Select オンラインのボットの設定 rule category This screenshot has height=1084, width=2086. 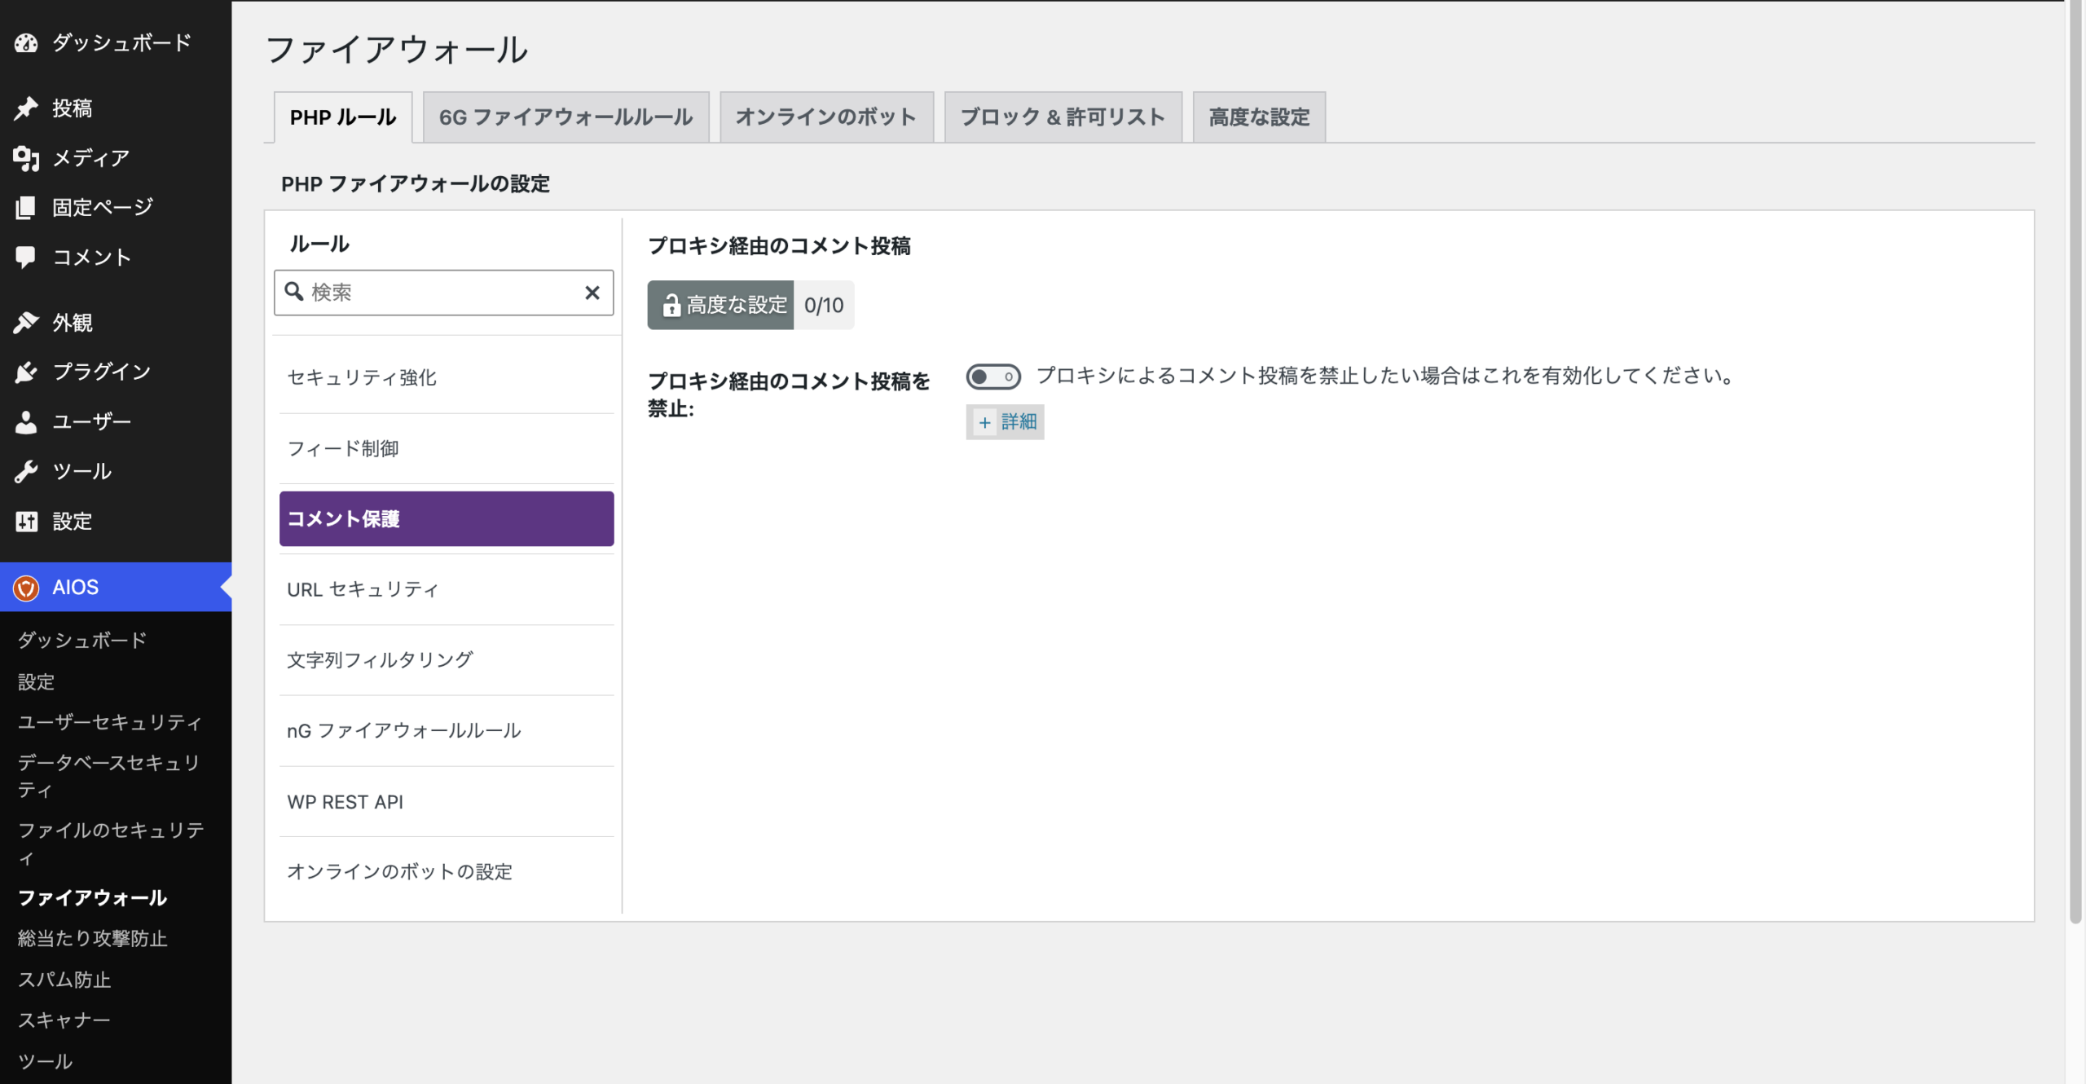point(447,871)
